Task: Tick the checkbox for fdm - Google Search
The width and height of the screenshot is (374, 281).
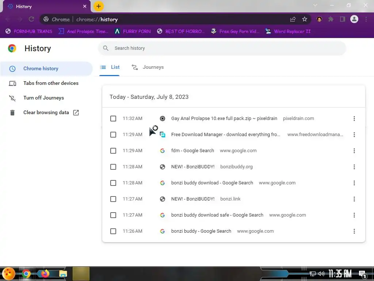Action: pos(113,151)
